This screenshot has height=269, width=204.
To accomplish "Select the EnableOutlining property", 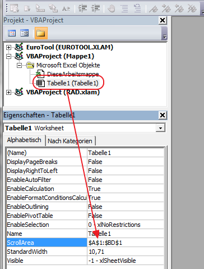I will pyautogui.click(x=47, y=207).
